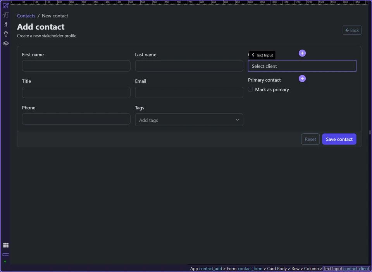This screenshot has height=272, width=372.
Task: Click the ruler icon near the sidebar bottom
Action: point(5,255)
